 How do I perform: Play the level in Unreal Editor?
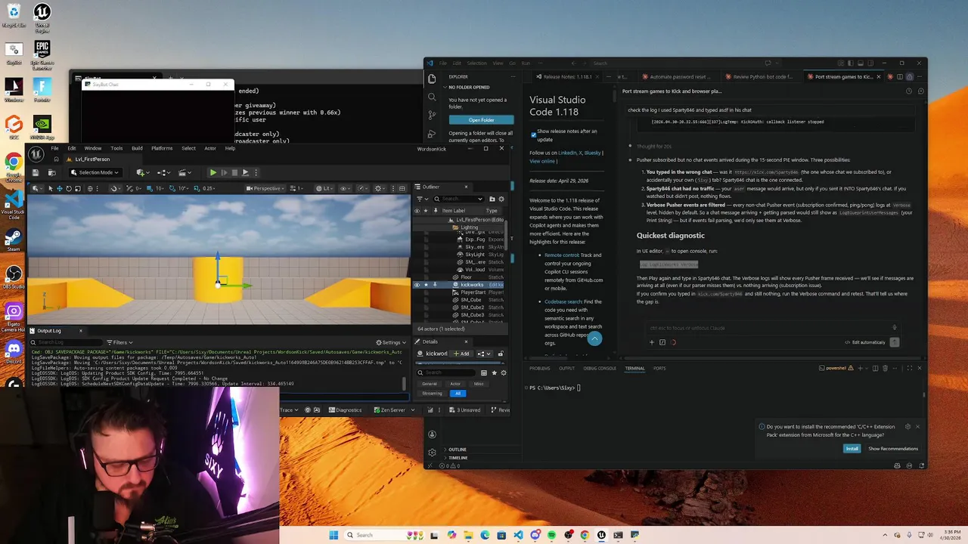(x=213, y=172)
